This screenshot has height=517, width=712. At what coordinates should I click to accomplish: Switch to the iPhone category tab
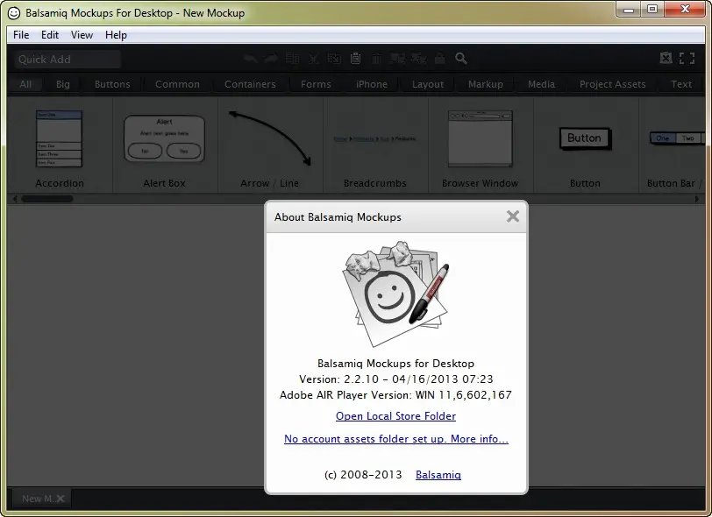point(372,84)
